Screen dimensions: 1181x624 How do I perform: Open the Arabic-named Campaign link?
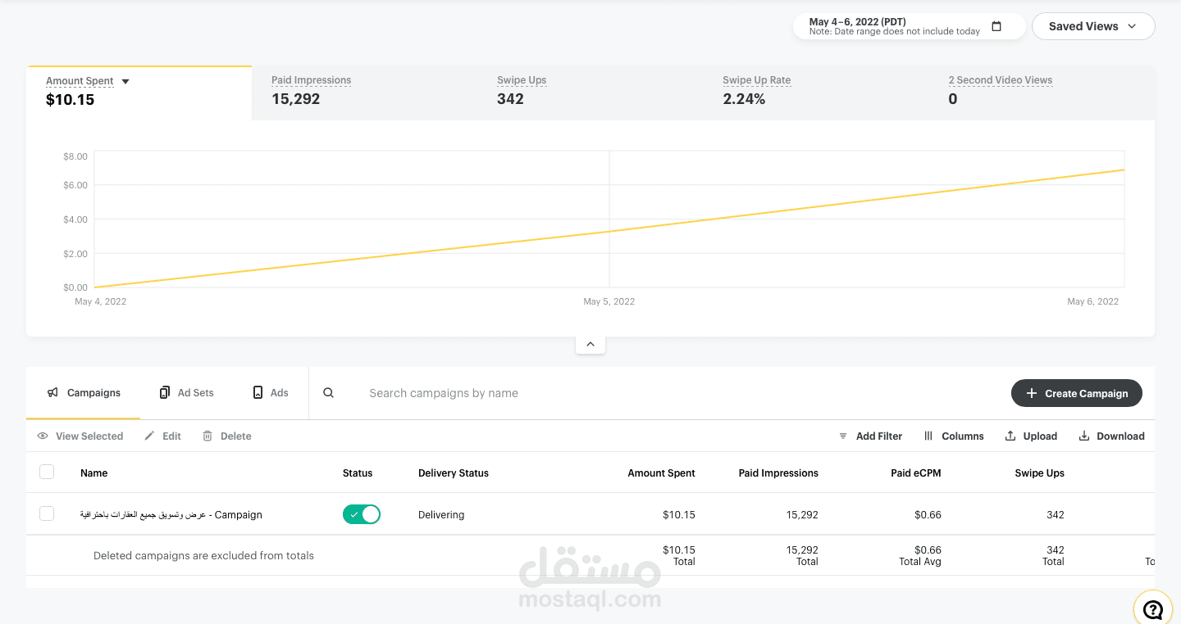171,515
